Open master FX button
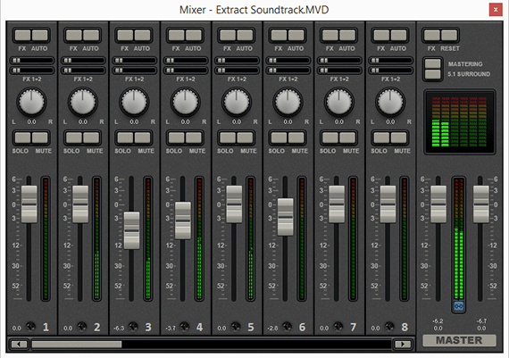This screenshot has height=358, width=509. [x=432, y=35]
